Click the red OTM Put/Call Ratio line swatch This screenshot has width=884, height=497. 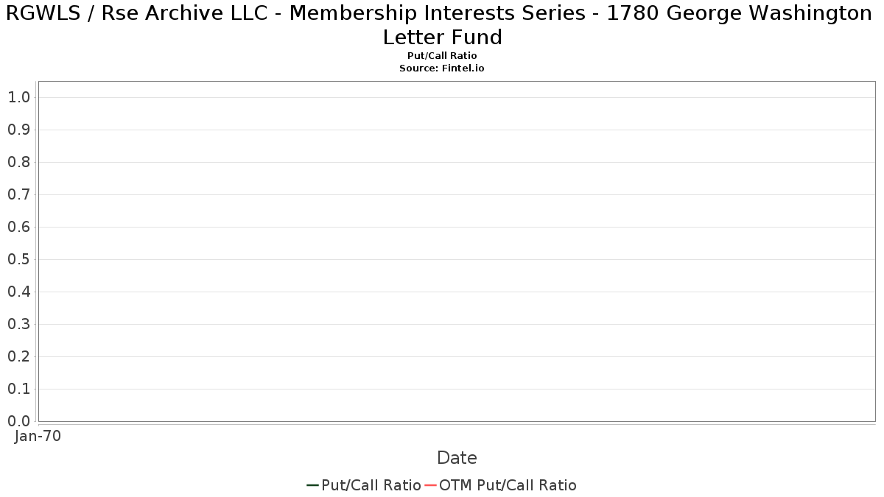point(430,485)
